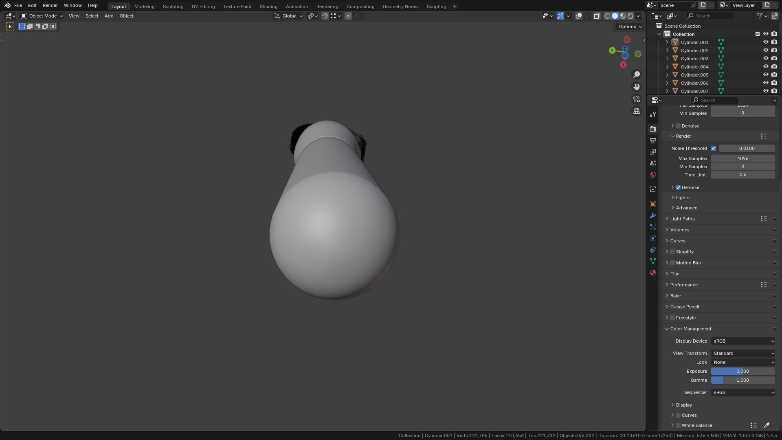Switch perspective/orthographic grid icon
The image size is (782, 440).
click(637, 111)
